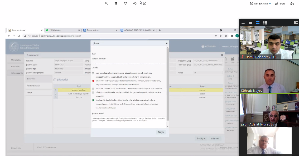
Task: Select the Şikayətlər side tab
Action: coord(39,79)
